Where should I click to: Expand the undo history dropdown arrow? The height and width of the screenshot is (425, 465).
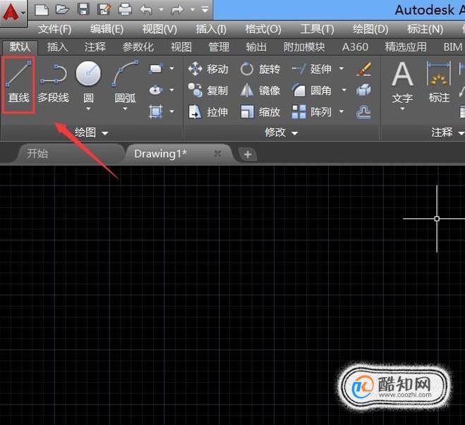(x=162, y=10)
